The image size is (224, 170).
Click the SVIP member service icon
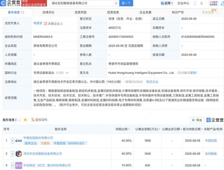(x=213, y=3)
